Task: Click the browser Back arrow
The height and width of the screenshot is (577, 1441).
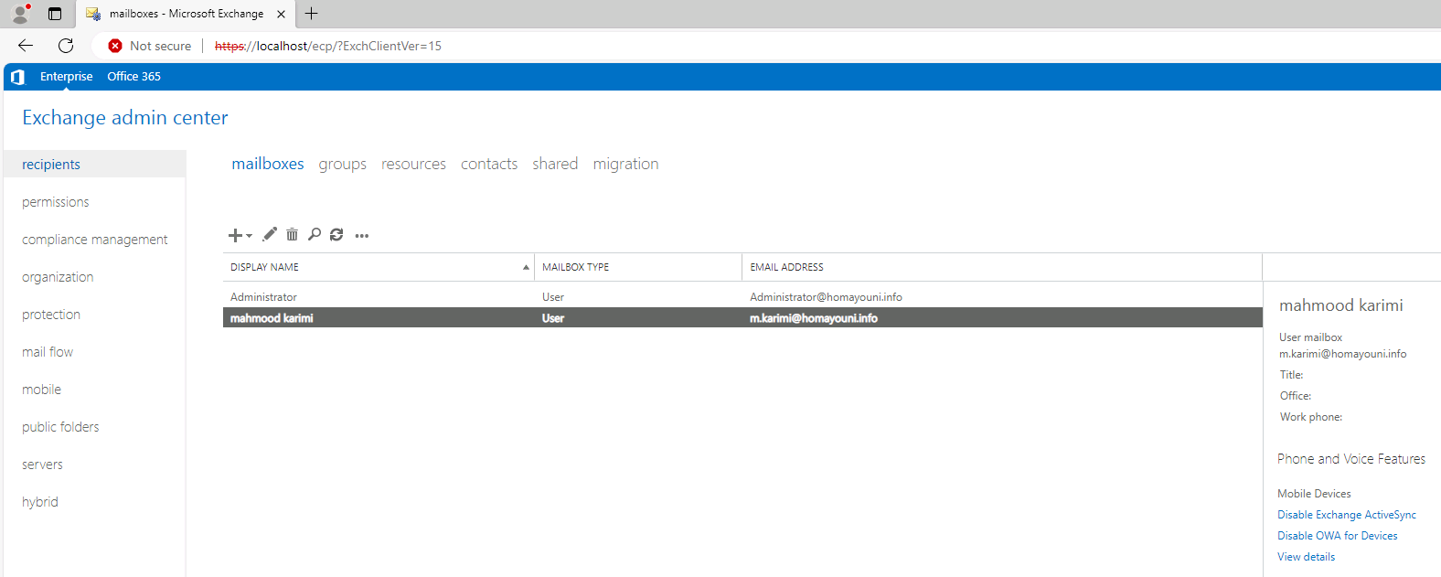Action: [26, 46]
